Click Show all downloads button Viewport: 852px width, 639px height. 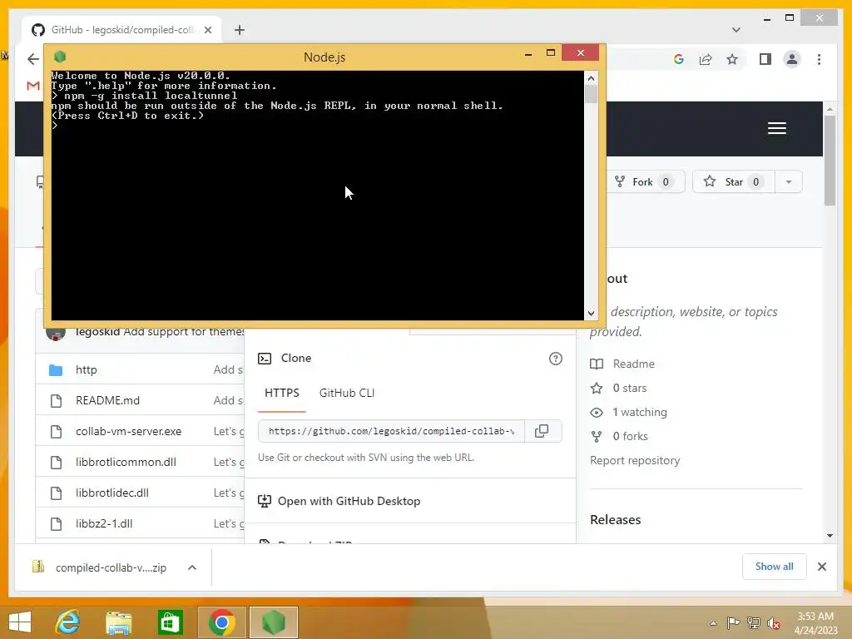click(x=775, y=567)
